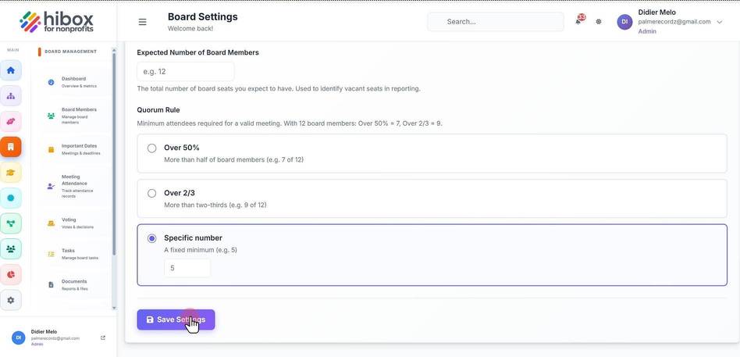Click the logout icon beside Didier Melo
740x357 pixels.
[103, 337]
